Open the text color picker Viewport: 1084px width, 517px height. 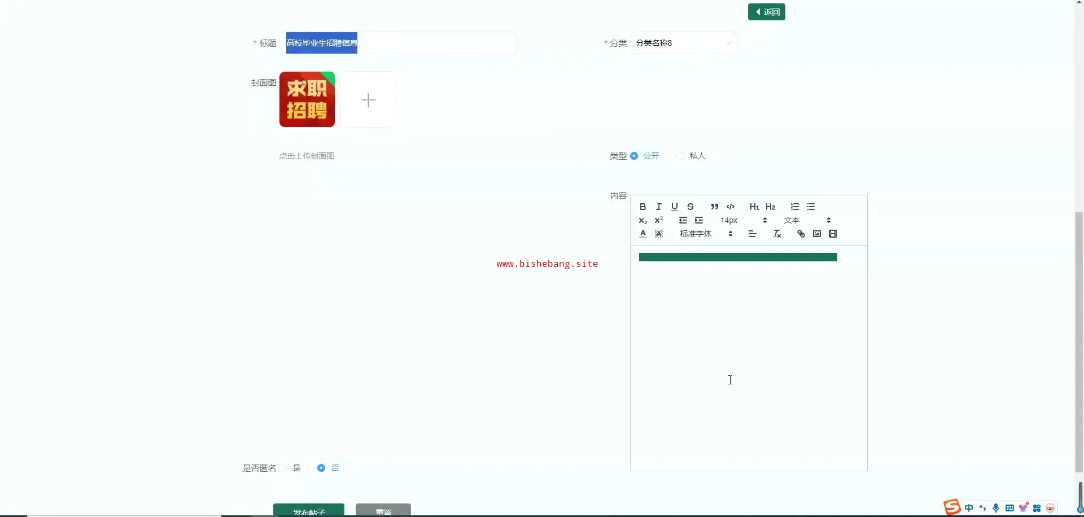point(642,234)
